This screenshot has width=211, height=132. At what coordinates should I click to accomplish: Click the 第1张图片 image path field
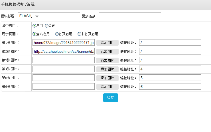click(x=64, y=43)
